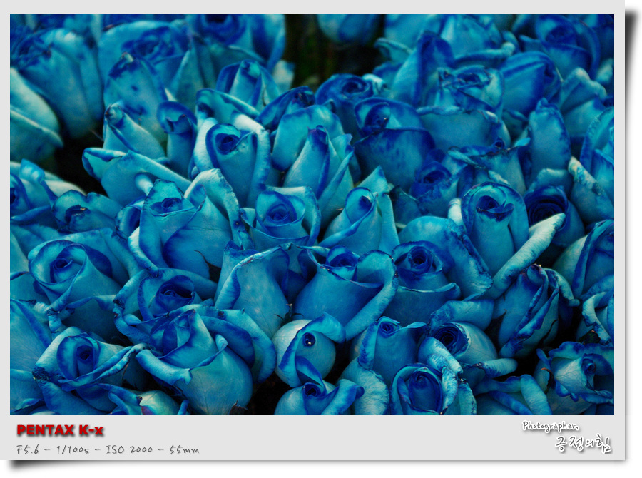The width and height of the screenshot is (642, 478).
Task: Click the red PENTAX K-x text
Action: coord(60,431)
